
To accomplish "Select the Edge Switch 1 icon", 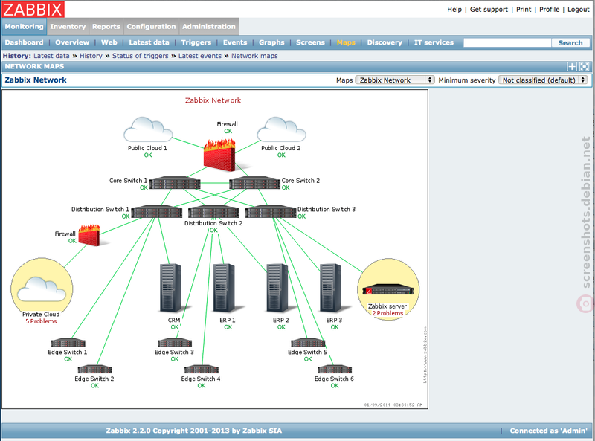I will [x=68, y=343].
